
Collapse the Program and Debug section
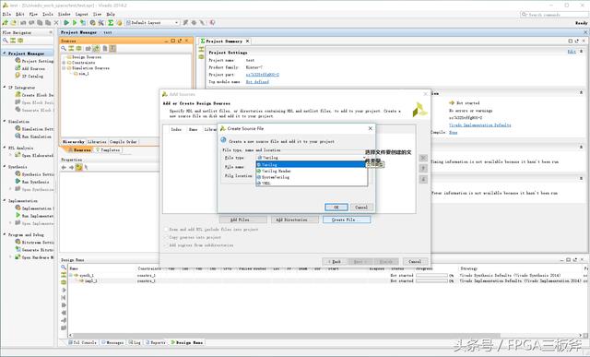pos(5,234)
